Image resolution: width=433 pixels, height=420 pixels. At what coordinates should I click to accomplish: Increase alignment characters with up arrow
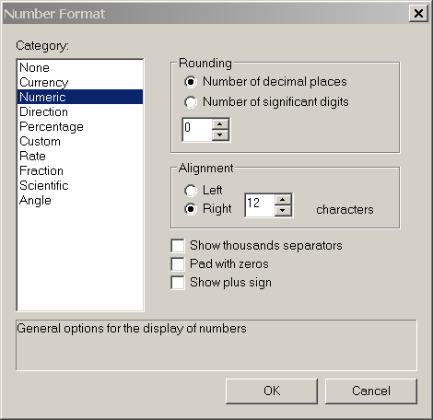coord(283,200)
